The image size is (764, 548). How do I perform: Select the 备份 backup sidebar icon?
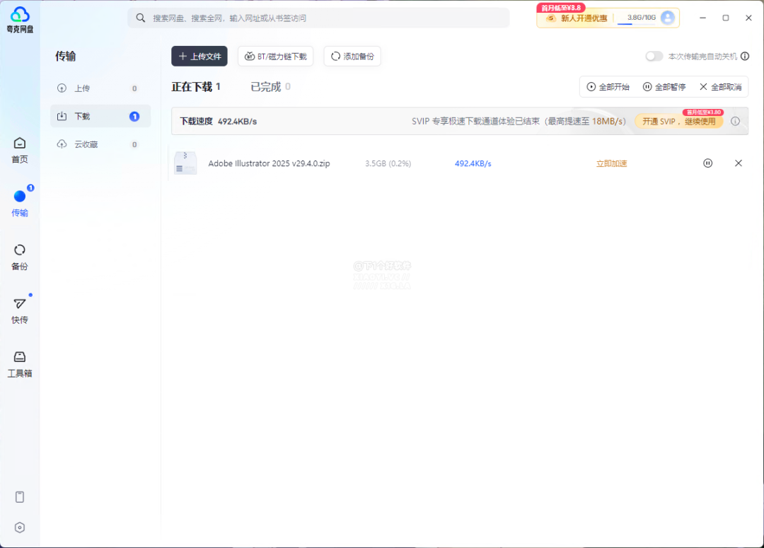tap(20, 257)
